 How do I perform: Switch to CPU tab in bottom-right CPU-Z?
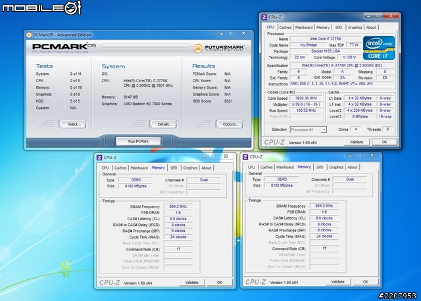pyautogui.click(x=251, y=167)
